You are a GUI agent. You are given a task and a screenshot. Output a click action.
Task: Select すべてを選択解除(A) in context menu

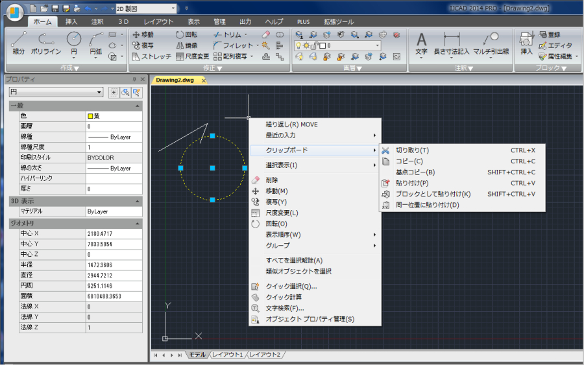coord(315,261)
